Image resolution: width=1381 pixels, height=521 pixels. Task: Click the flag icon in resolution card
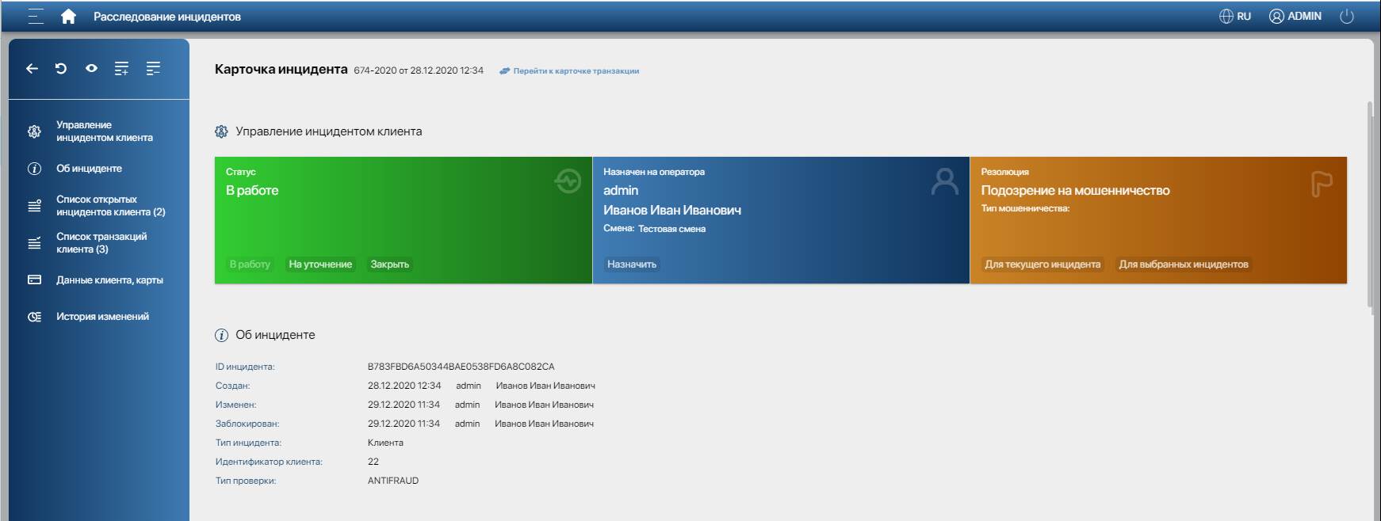click(1322, 184)
